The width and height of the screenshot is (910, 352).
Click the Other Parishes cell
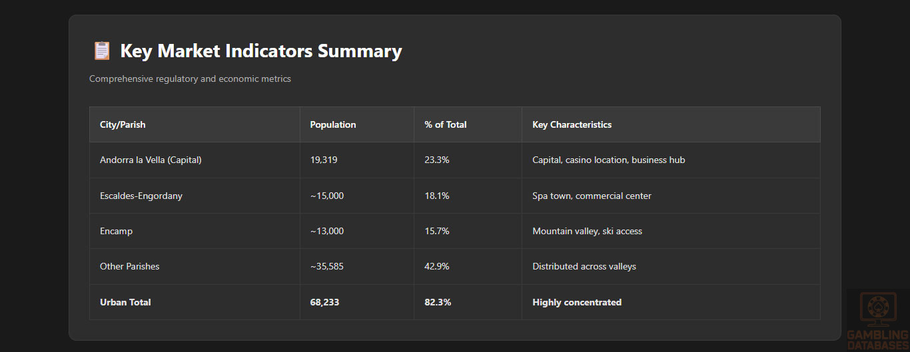[130, 266]
